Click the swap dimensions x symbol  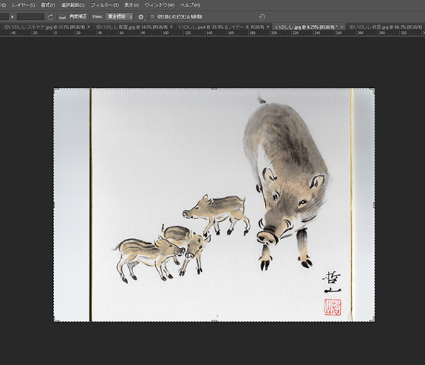(12, 17)
